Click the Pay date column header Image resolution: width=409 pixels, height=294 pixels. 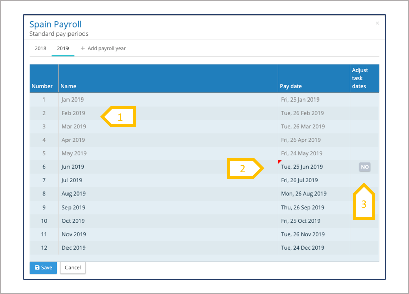[291, 86]
